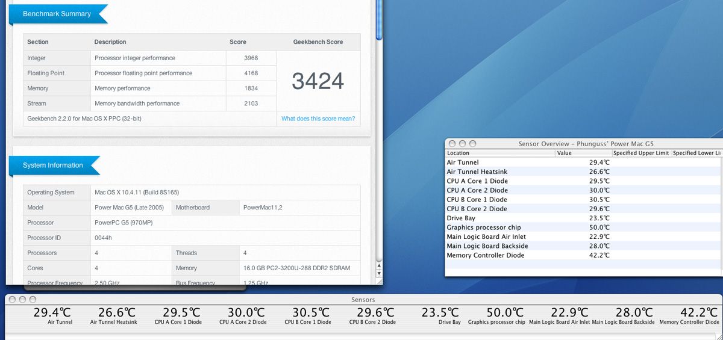Close the Sensor Overview window

tap(452, 144)
